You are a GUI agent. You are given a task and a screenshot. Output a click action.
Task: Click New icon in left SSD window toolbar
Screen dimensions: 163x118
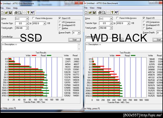(x=2, y=13)
